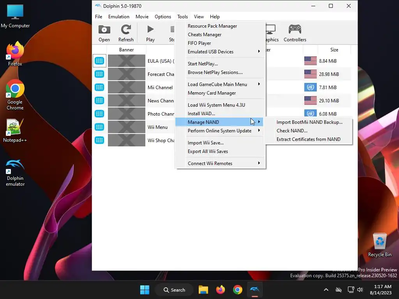Screen dimensions: 399x299
Task: Open the Firefox desktop shortcut
Action: coord(15,54)
